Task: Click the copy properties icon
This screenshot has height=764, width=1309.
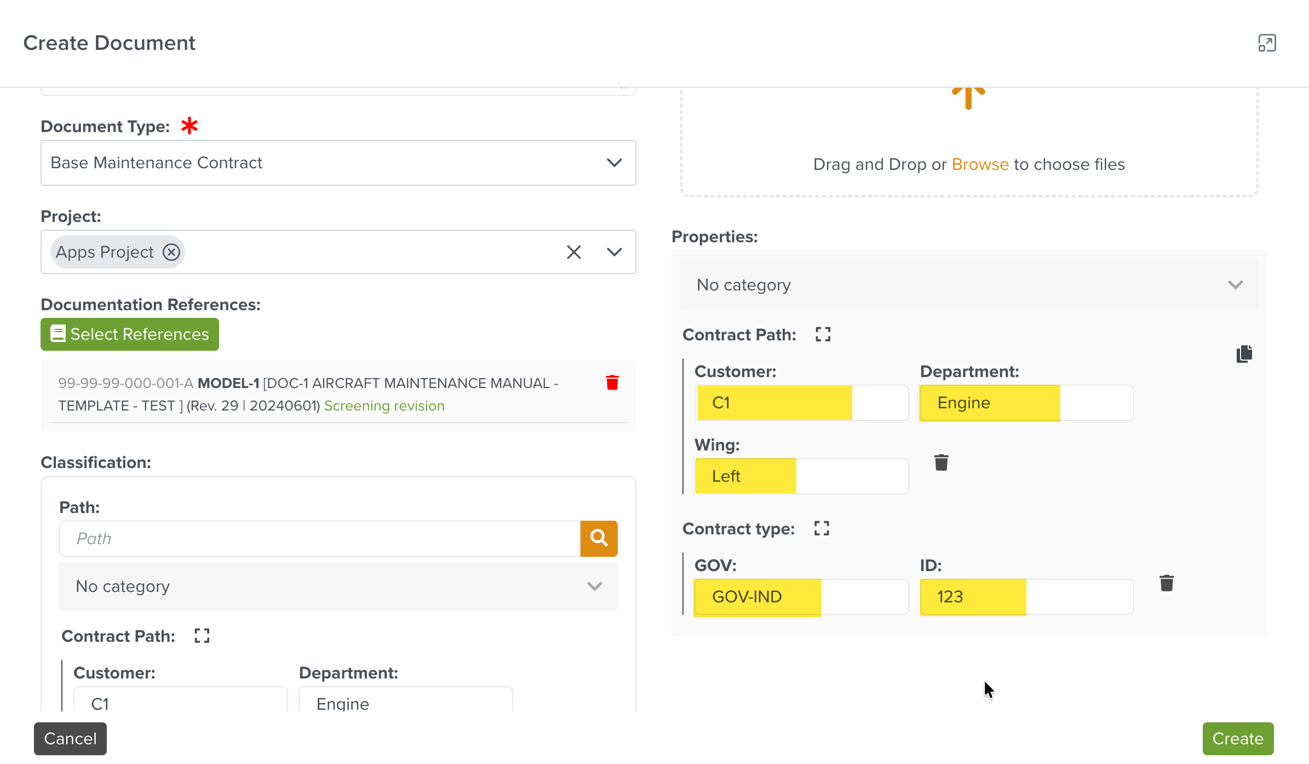Action: pyautogui.click(x=1244, y=354)
